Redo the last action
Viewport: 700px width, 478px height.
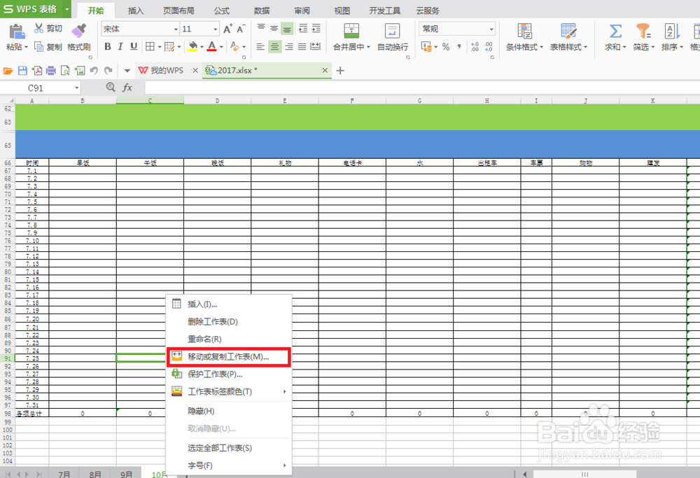tap(108, 71)
